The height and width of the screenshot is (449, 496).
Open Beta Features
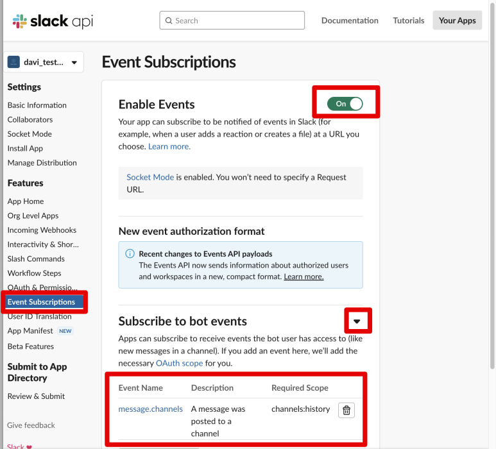click(x=31, y=346)
